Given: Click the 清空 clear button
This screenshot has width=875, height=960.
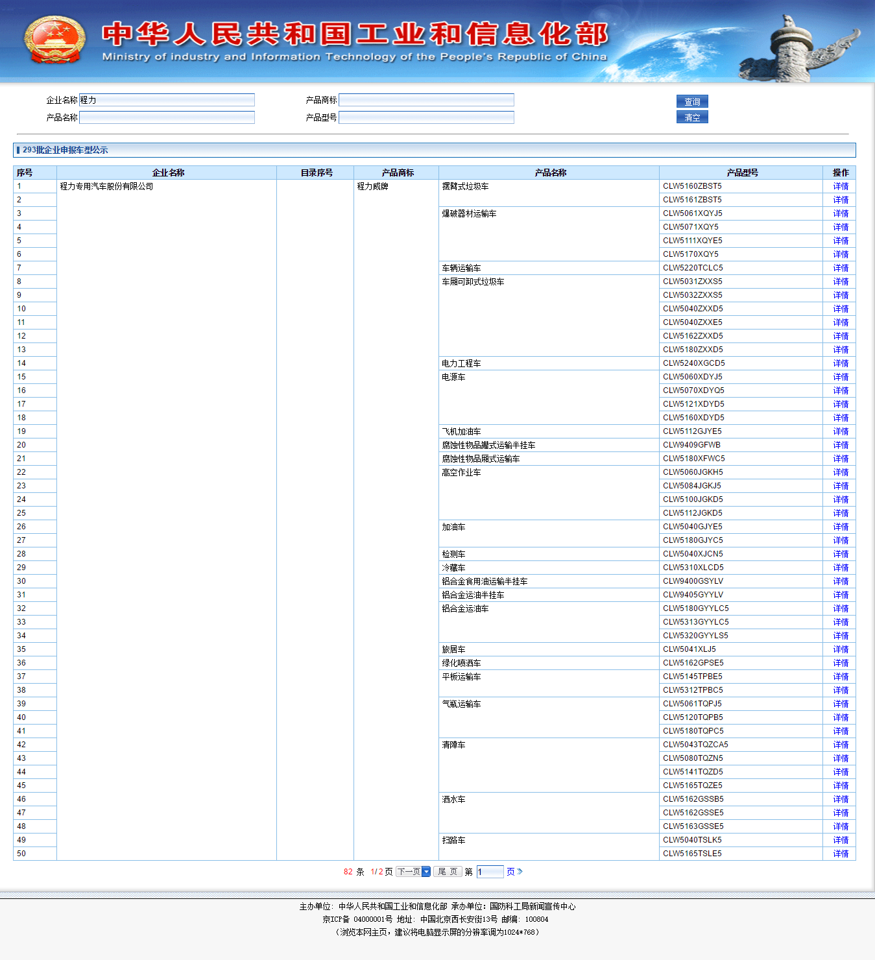Looking at the screenshot, I should click(692, 117).
